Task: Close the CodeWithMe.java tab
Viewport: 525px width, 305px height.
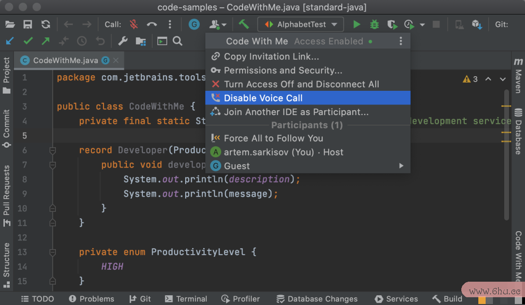Action: [116, 61]
